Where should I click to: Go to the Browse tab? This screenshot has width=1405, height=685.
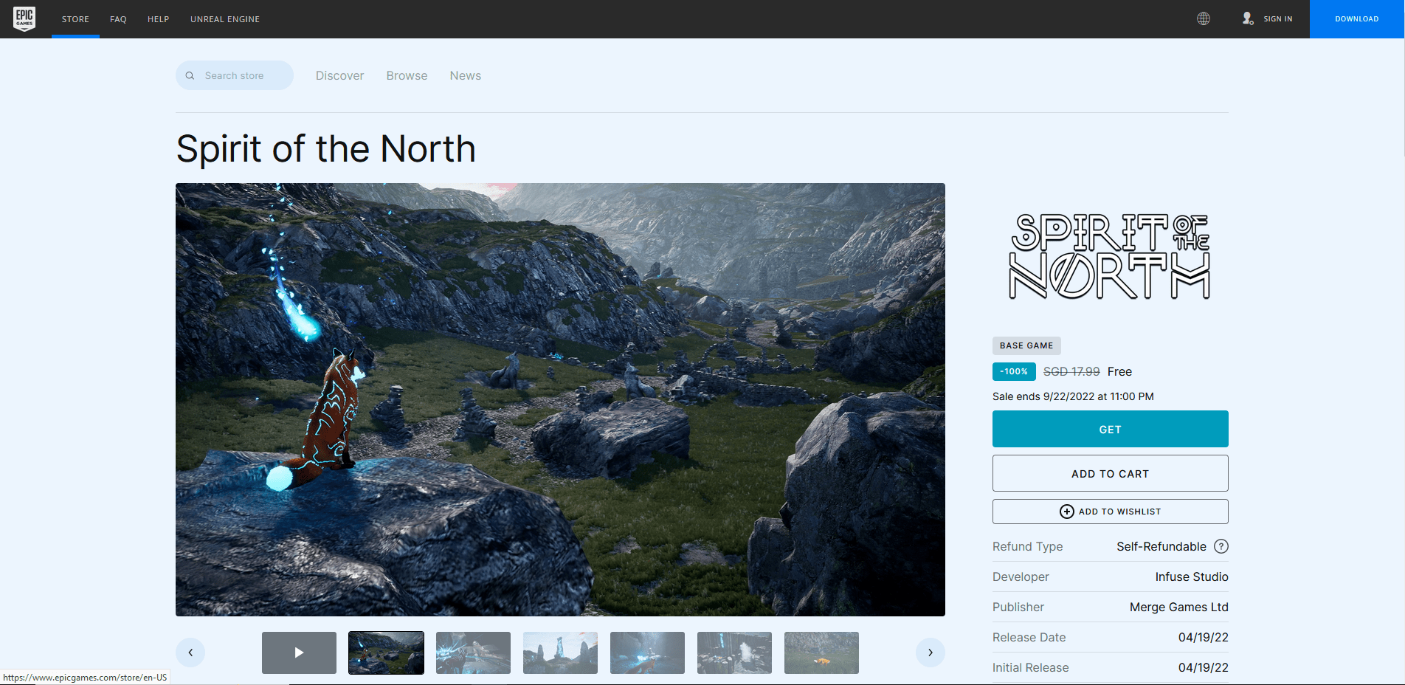pos(407,75)
